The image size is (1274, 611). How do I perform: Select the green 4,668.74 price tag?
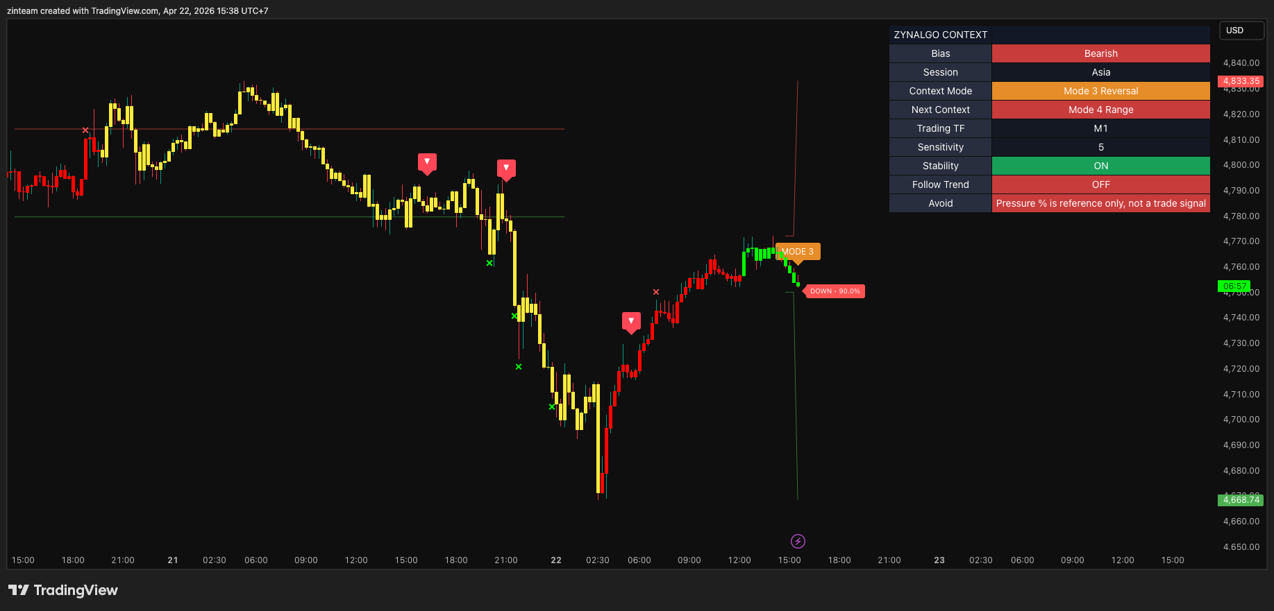click(x=1241, y=500)
